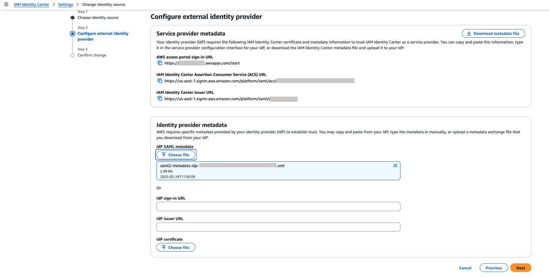Select the Step 3 Confirm change circle
This screenshot has width=549, height=279.
point(73,55)
